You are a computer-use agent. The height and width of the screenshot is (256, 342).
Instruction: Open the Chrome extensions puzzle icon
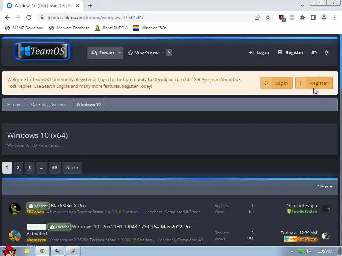click(x=303, y=17)
